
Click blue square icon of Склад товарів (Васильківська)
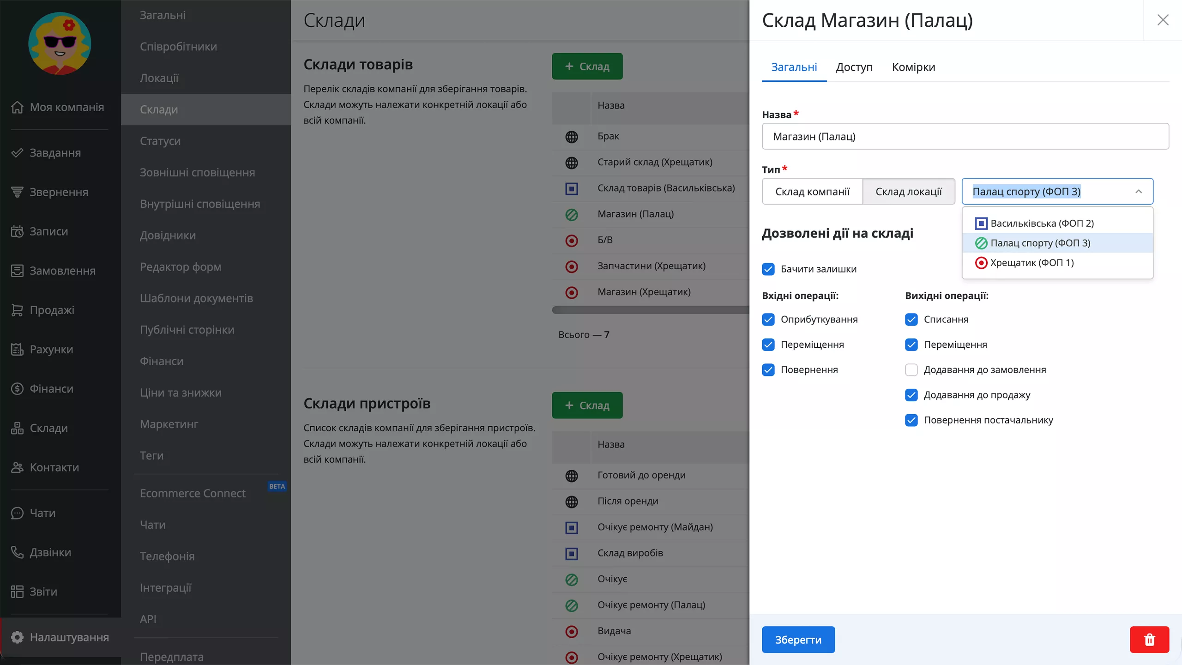[x=572, y=188]
